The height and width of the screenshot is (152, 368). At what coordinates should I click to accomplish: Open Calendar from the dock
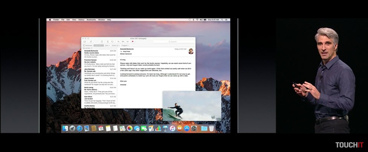coord(101,128)
